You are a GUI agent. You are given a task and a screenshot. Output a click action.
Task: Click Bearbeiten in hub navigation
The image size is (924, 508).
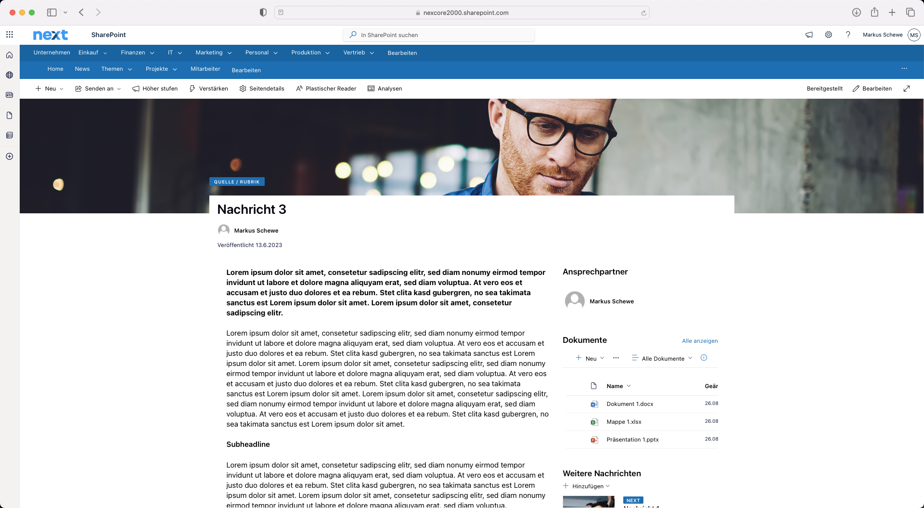coord(402,53)
